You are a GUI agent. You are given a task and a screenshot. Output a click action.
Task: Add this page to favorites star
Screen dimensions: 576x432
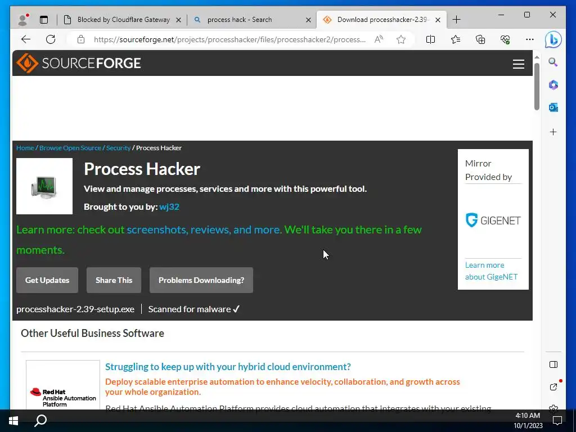click(401, 39)
